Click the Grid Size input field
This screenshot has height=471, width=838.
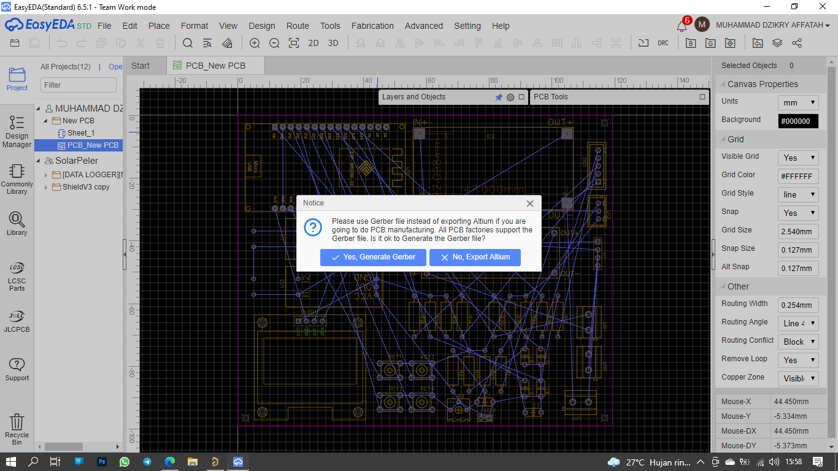(798, 231)
